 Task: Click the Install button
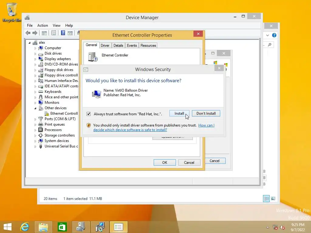pyautogui.click(x=179, y=113)
